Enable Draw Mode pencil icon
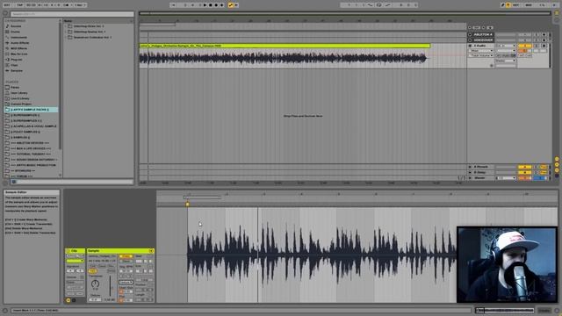562x316 pixels. click(x=503, y=5)
